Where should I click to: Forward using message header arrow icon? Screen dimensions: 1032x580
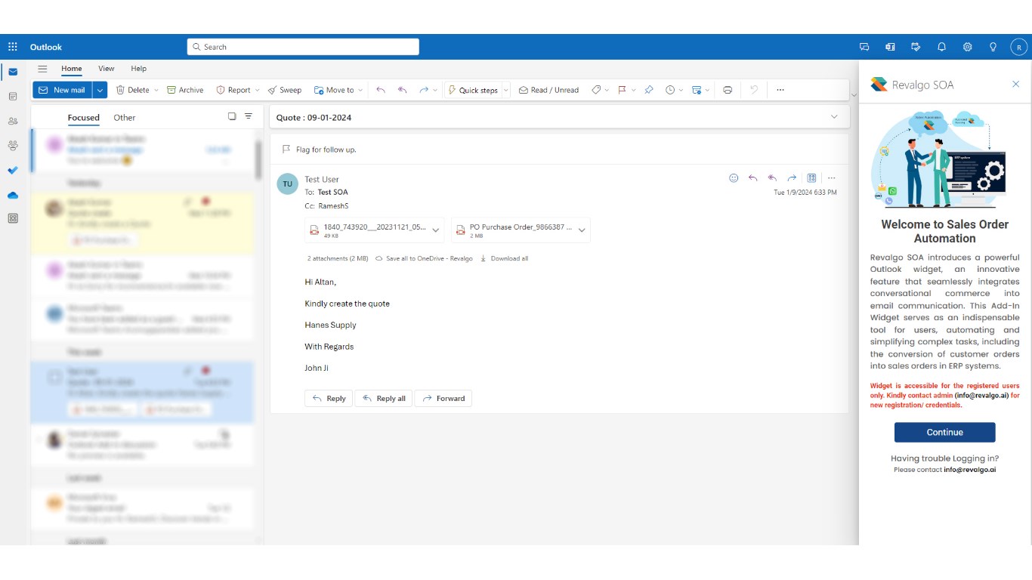tap(792, 178)
